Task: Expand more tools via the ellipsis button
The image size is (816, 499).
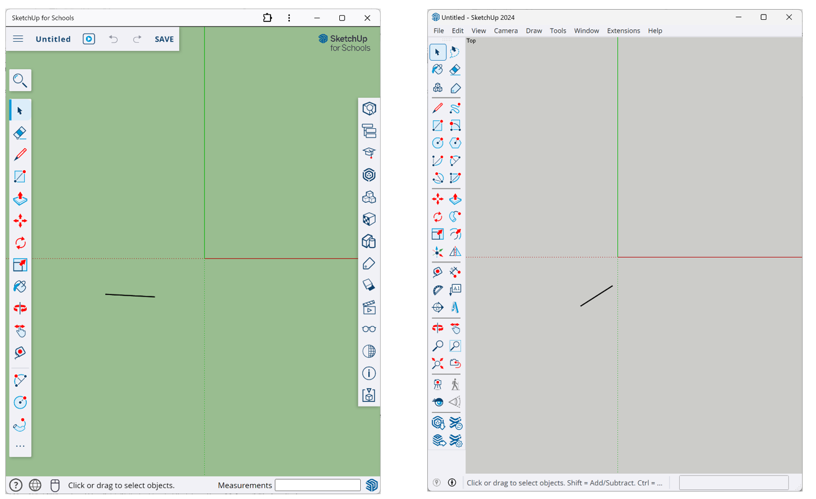Action: click(20, 446)
